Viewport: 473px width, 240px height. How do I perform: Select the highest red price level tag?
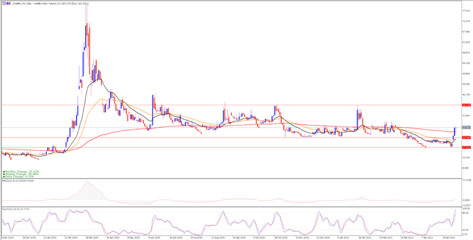pyautogui.click(x=466, y=105)
